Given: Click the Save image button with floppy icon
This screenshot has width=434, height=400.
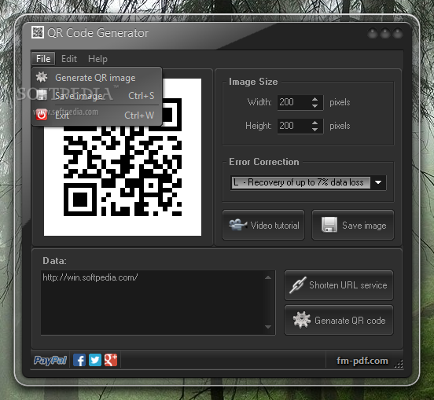Looking at the screenshot, I should click(353, 225).
